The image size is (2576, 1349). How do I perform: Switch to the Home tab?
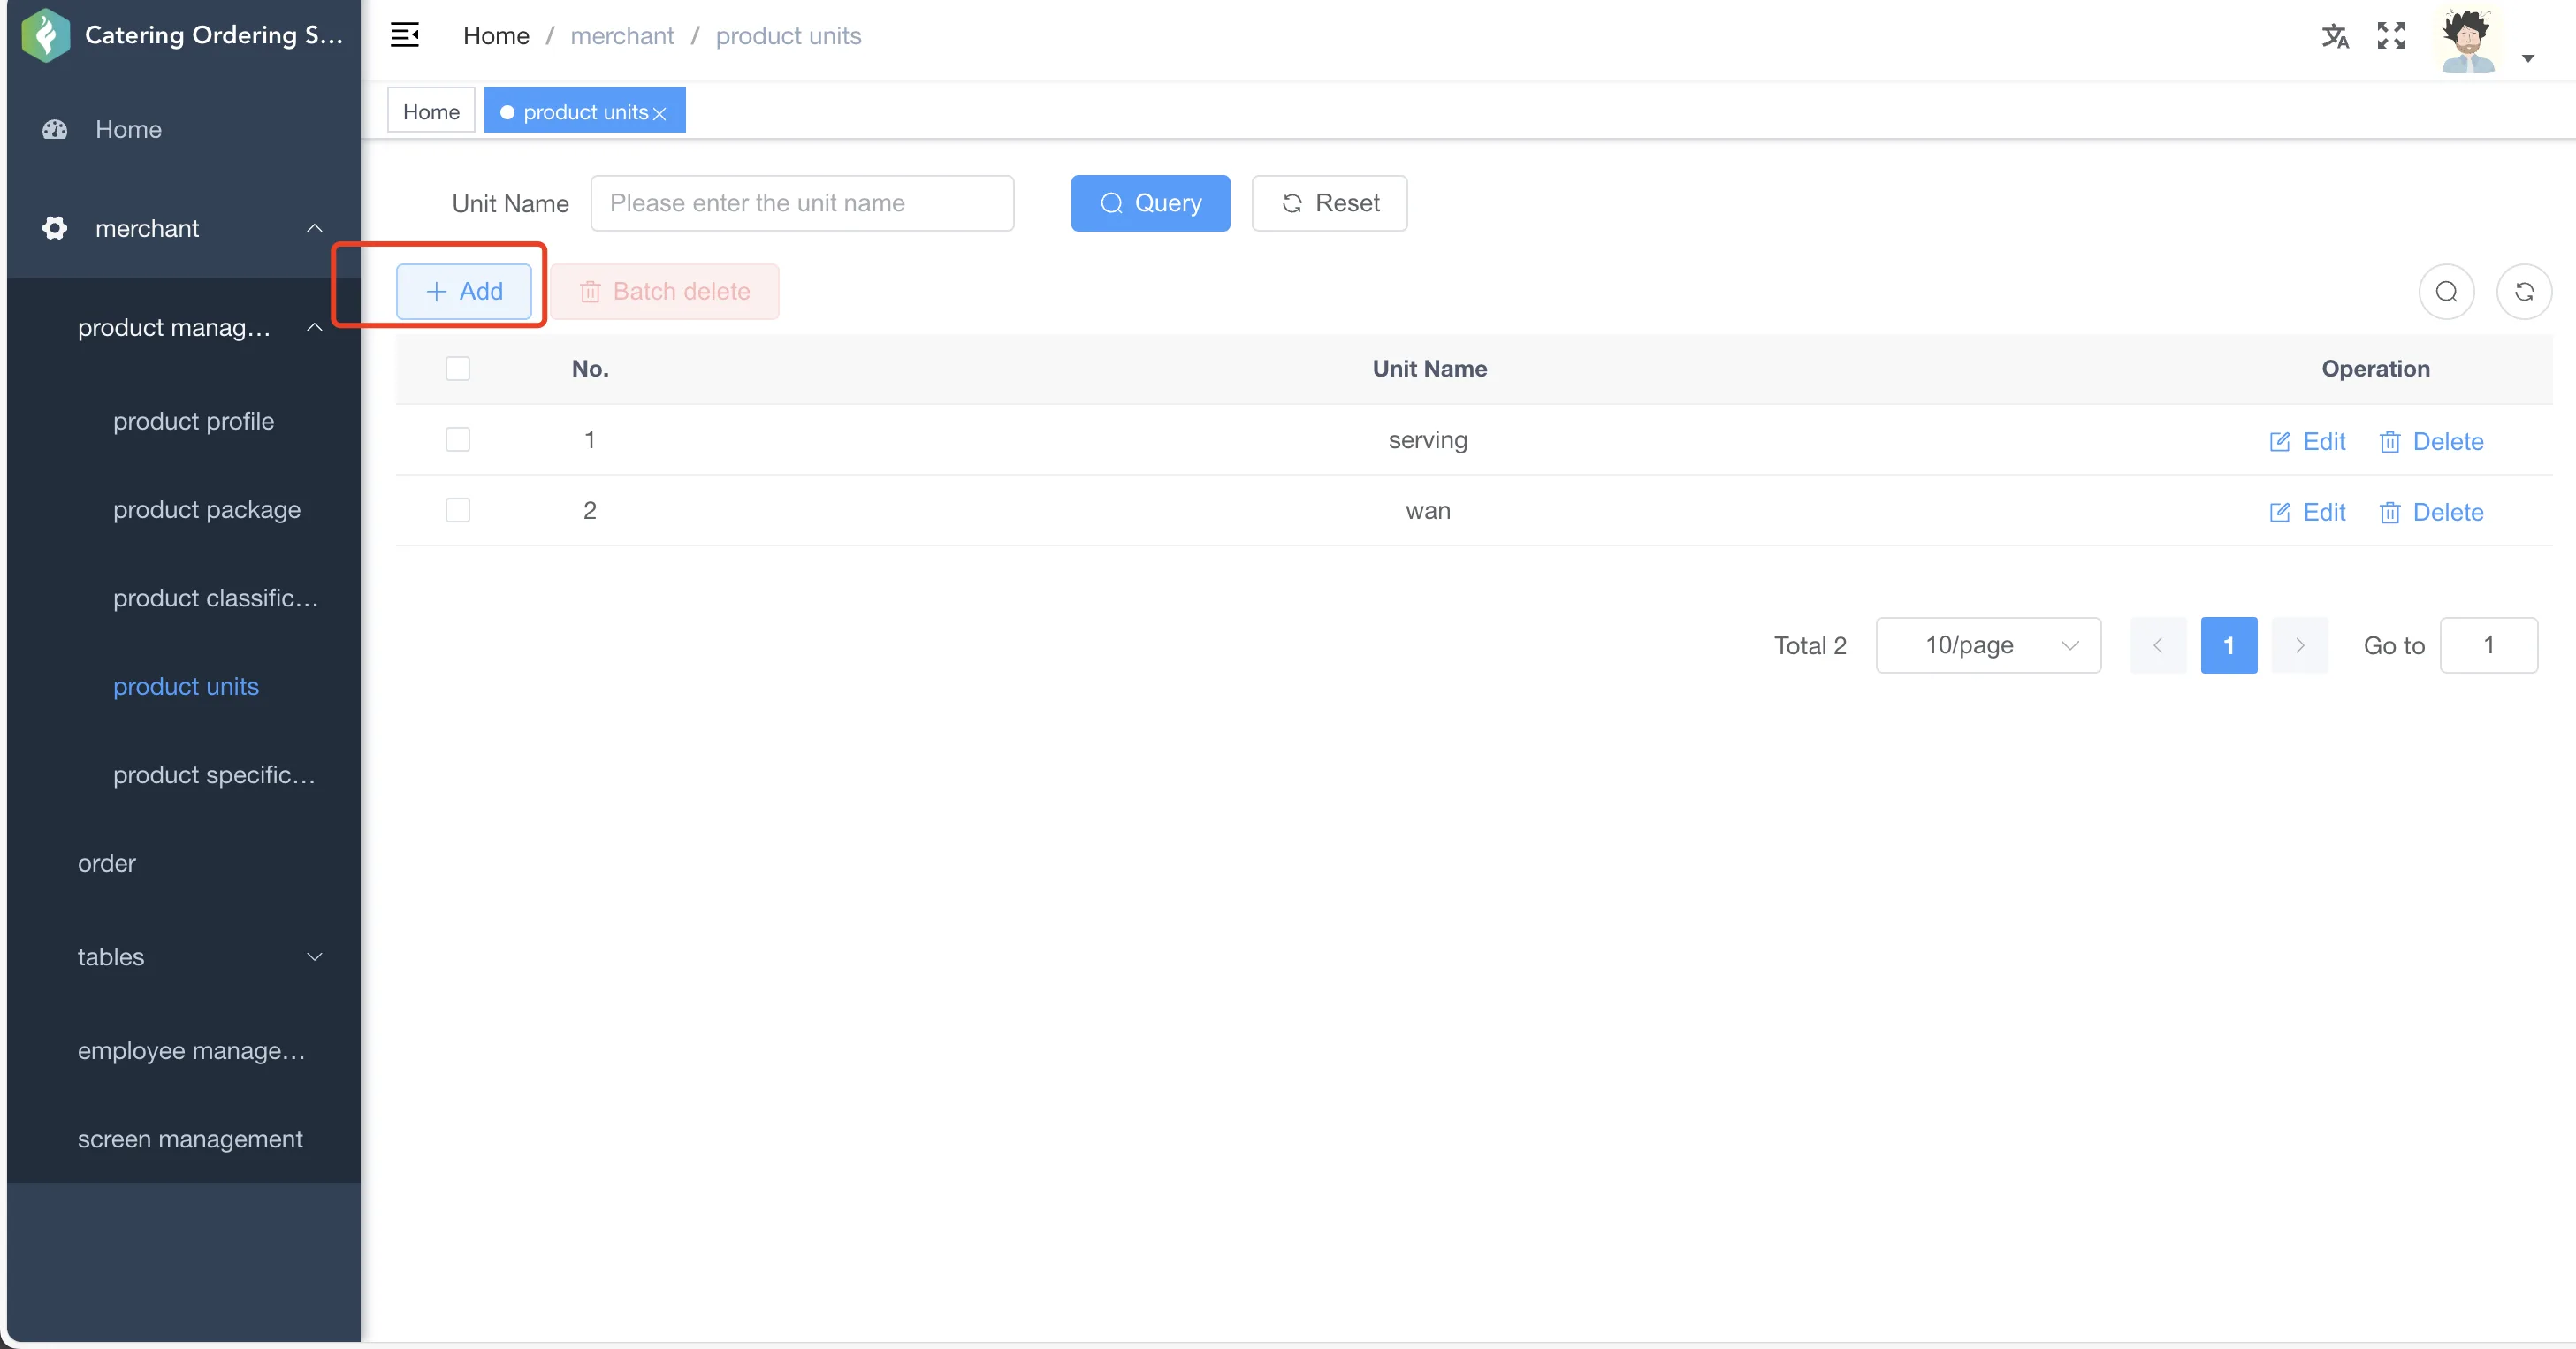point(431,111)
